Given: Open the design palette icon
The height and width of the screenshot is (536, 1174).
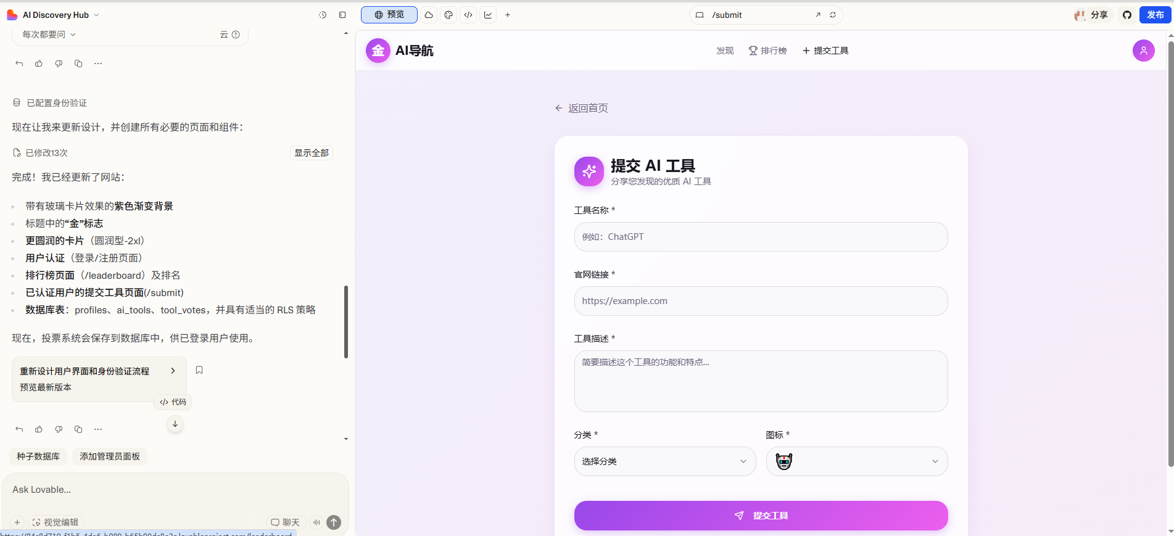Looking at the screenshot, I should point(449,15).
